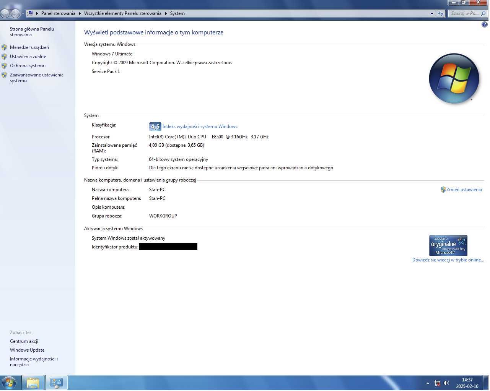
Task: Click the Intel(R) Core(TM)2 Duo CPU value
Action: click(x=208, y=137)
